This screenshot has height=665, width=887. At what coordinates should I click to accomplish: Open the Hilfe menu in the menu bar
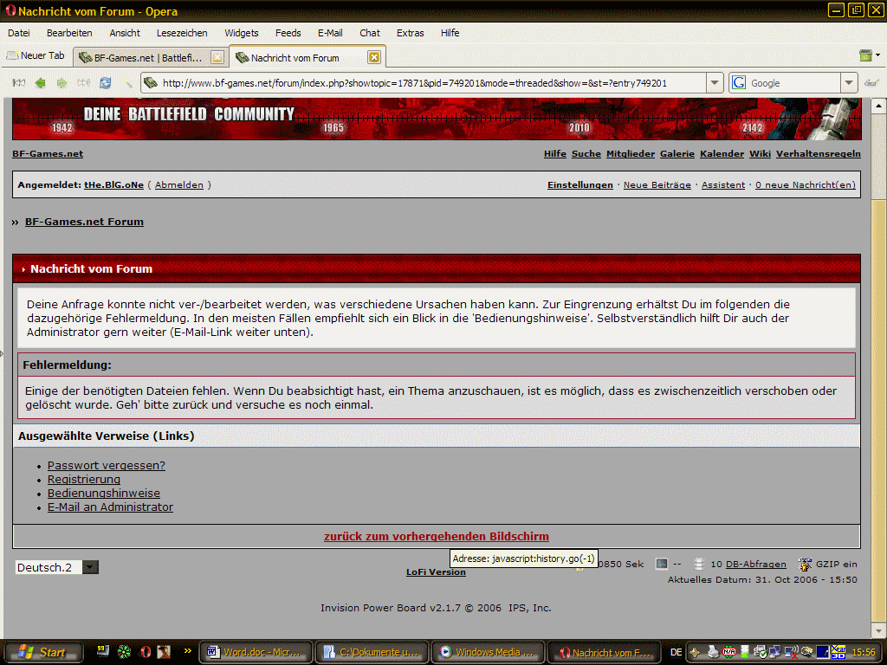point(450,33)
